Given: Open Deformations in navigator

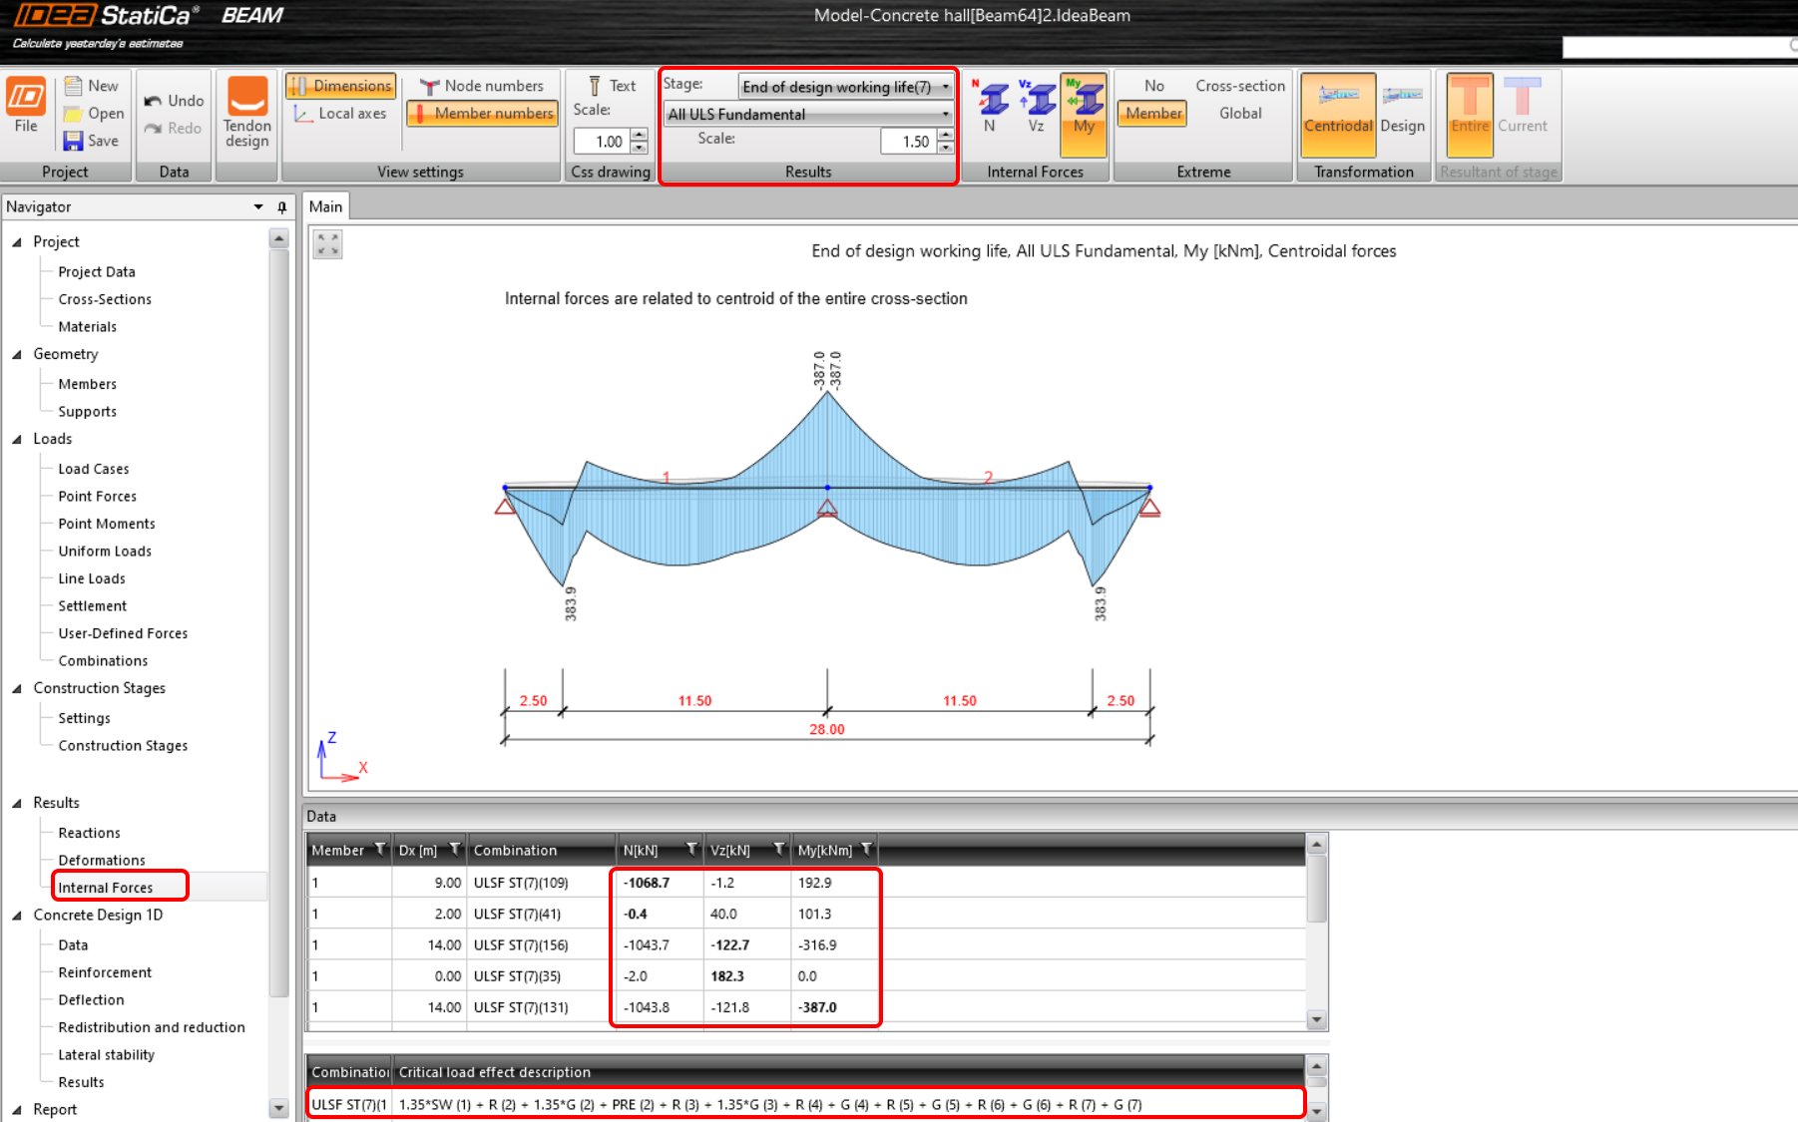Looking at the screenshot, I should coord(102,860).
